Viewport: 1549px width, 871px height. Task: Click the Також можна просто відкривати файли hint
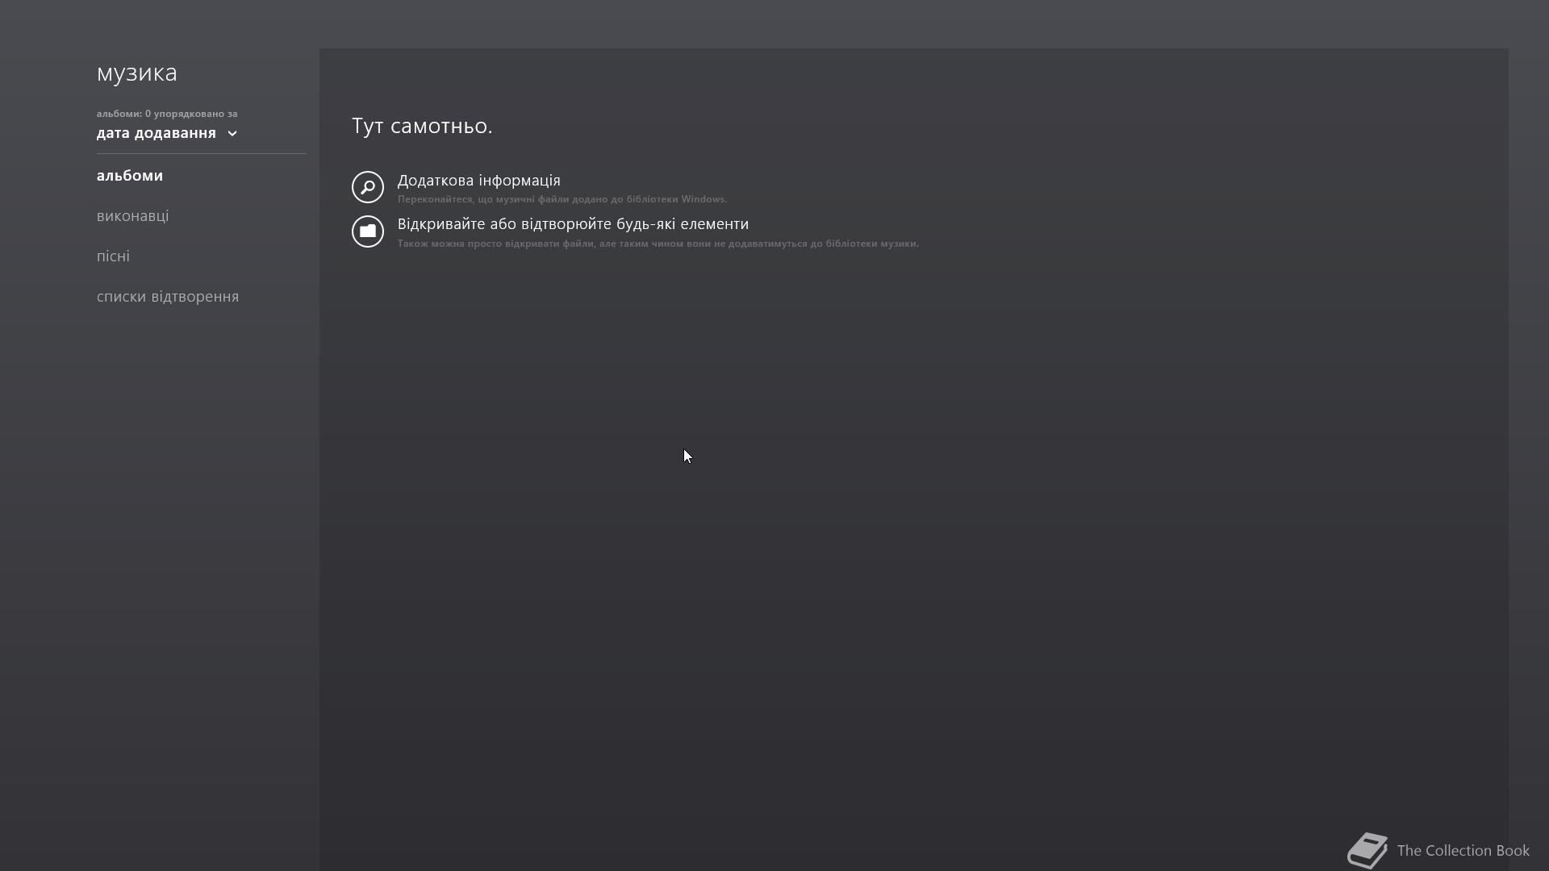click(x=658, y=244)
